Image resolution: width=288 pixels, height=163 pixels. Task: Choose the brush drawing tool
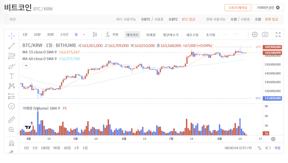tap(12, 66)
